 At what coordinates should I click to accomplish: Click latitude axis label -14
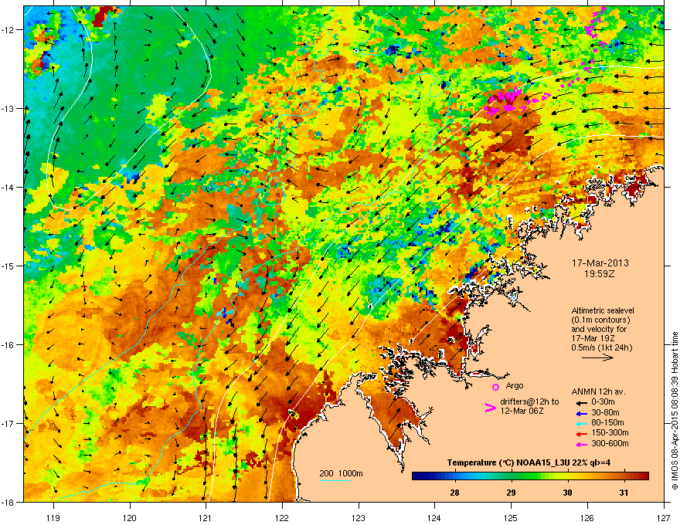[x=8, y=188]
